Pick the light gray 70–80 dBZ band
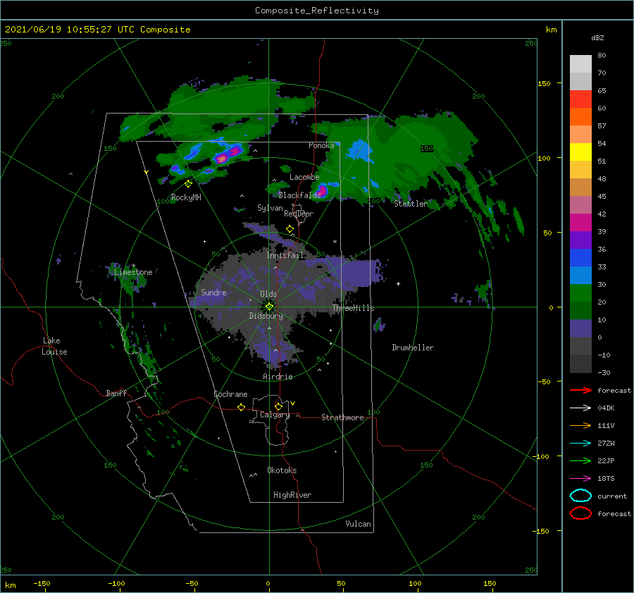This screenshot has height=593, width=634. tap(580, 64)
